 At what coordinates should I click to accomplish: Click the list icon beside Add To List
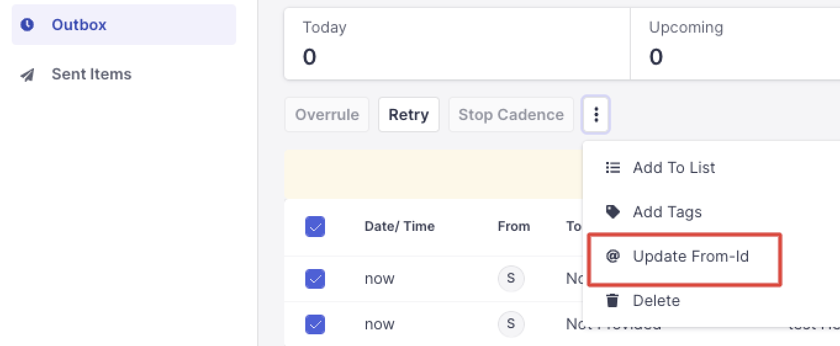[x=612, y=167]
